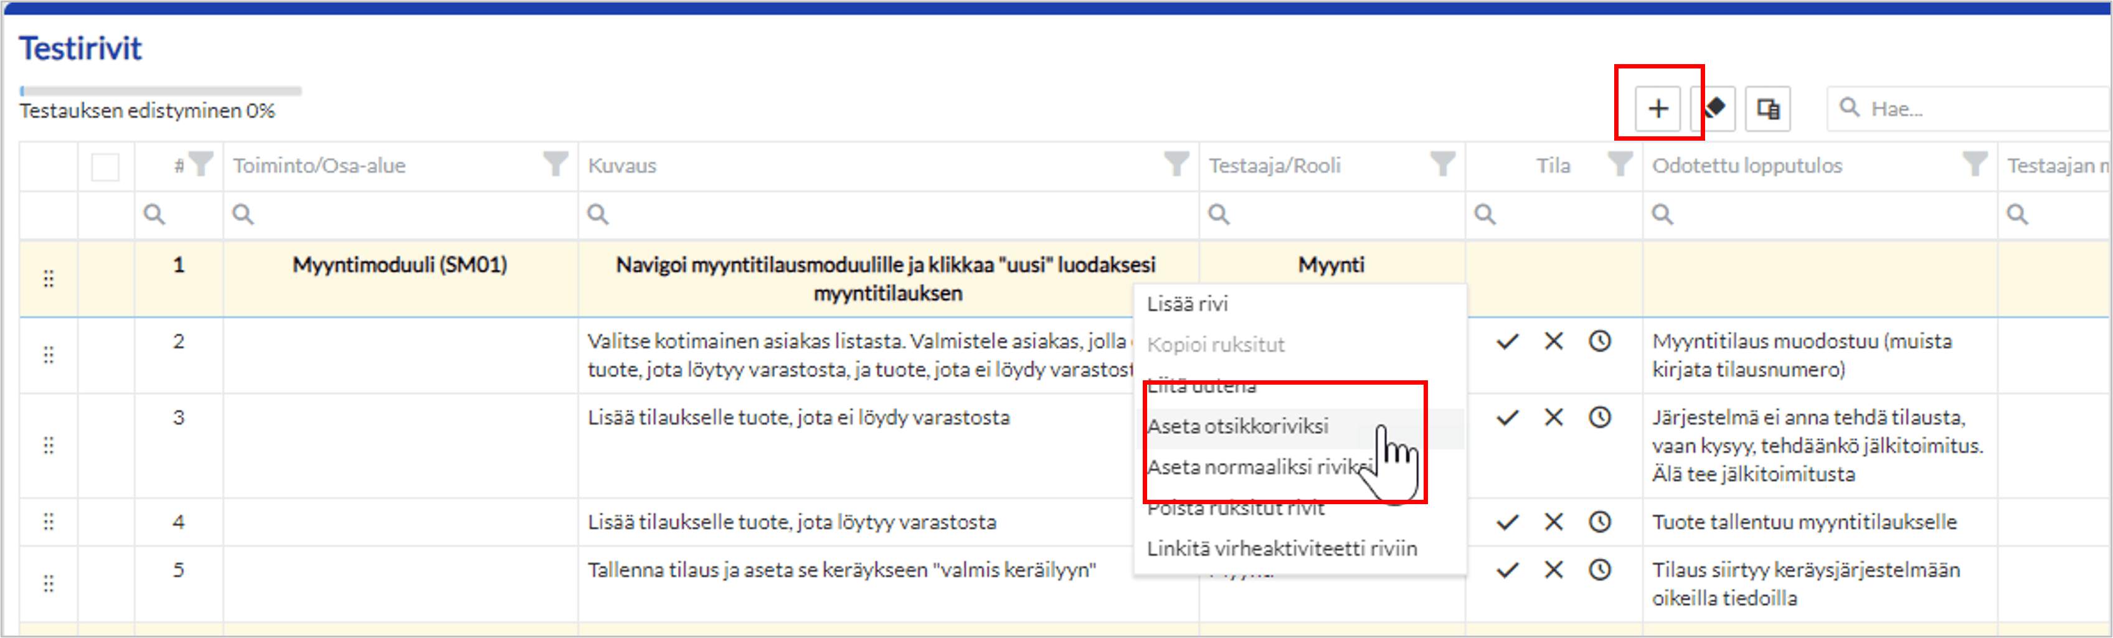Image resolution: width=2113 pixels, height=638 pixels.
Task: Click the Testirivit page heading
Action: click(x=80, y=49)
